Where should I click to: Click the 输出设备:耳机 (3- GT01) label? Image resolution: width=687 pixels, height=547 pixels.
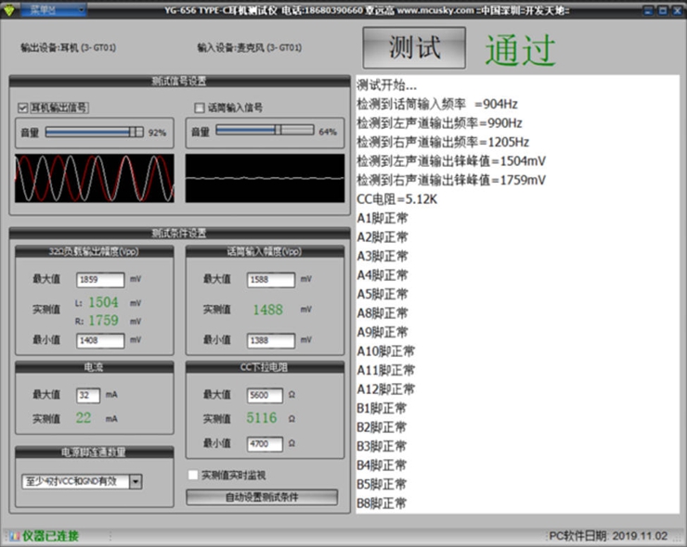click(69, 47)
